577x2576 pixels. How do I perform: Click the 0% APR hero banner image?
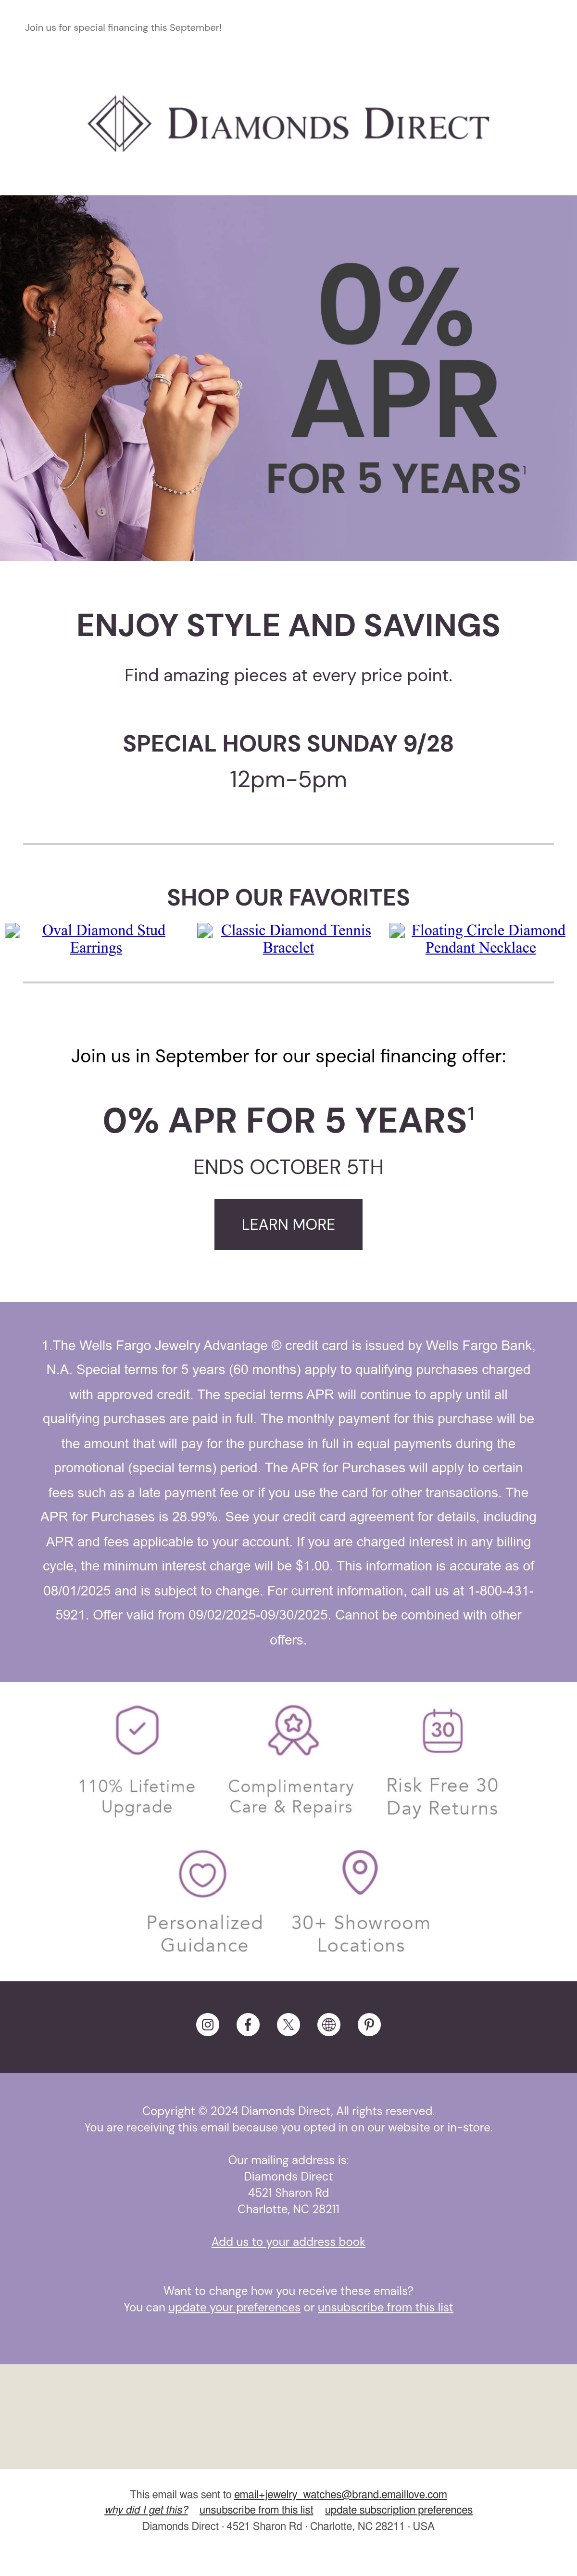[x=288, y=378]
